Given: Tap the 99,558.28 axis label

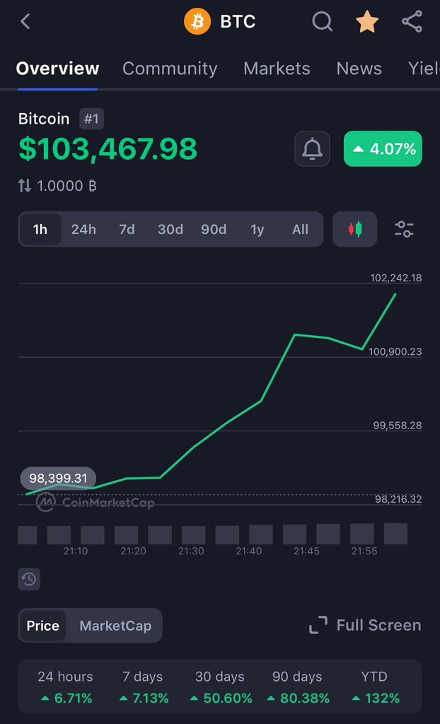Looking at the screenshot, I should click(x=398, y=426).
